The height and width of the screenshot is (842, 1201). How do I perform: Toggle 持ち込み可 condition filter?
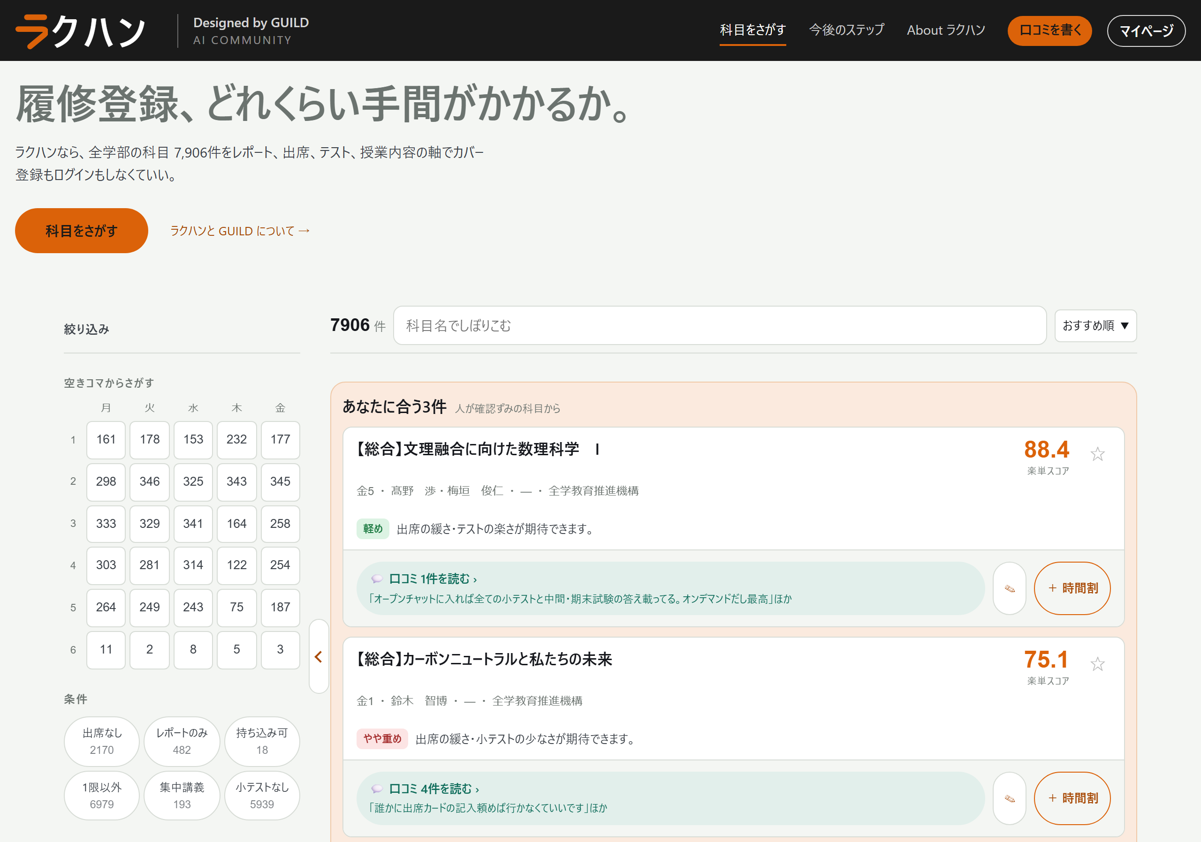point(262,741)
